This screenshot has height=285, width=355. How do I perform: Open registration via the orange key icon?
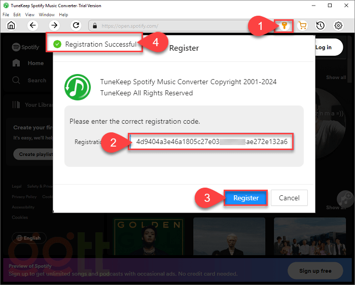coord(284,25)
